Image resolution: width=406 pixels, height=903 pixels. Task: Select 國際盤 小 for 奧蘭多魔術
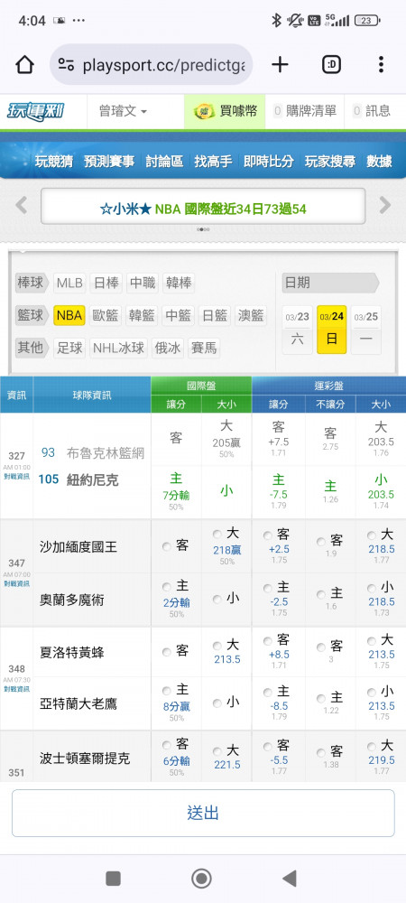[217, 600]
